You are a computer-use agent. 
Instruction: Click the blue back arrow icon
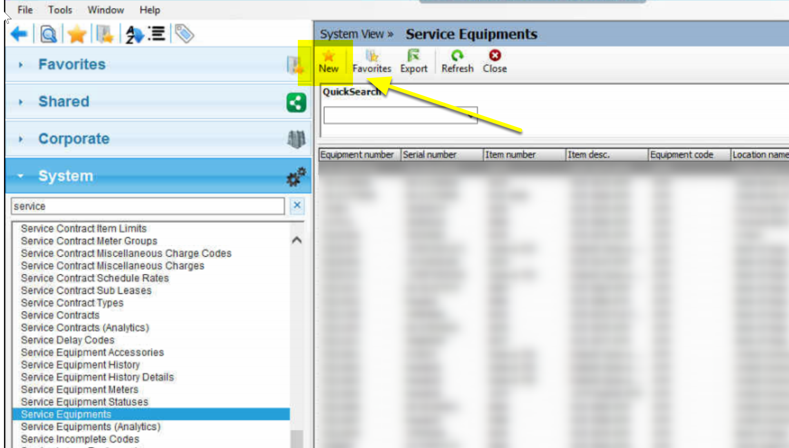pos(19,34)
